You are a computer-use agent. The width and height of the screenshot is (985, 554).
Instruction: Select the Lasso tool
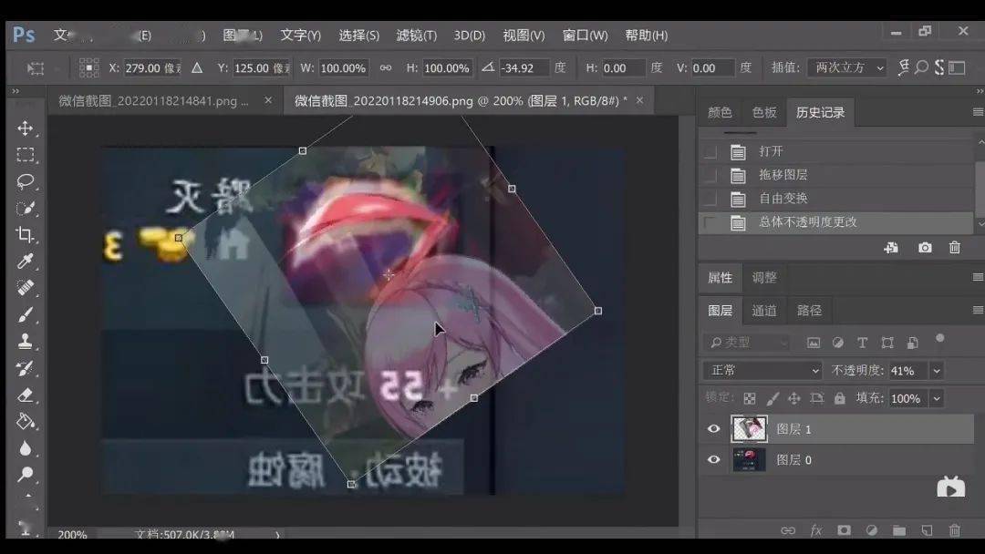point(26,181)
